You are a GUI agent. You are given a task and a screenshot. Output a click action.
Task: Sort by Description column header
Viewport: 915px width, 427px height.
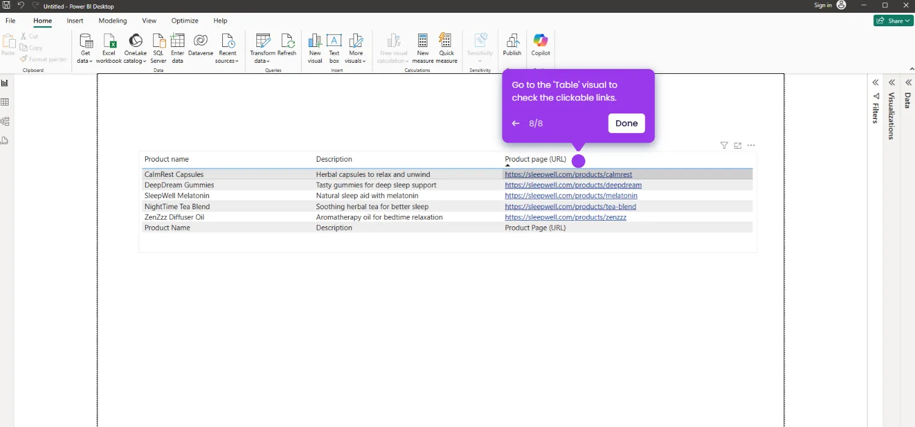[334, 159]
